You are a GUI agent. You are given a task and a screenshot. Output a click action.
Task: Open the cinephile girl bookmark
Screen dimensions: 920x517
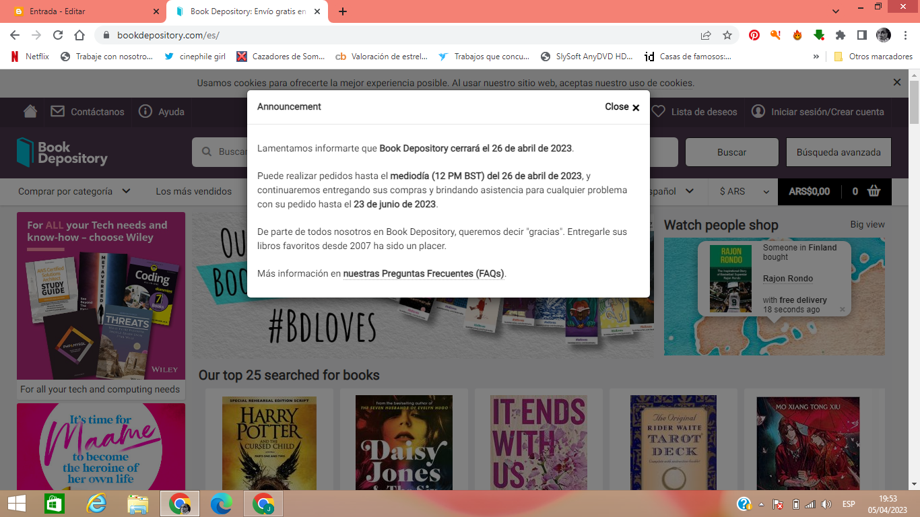pos(195,57)
